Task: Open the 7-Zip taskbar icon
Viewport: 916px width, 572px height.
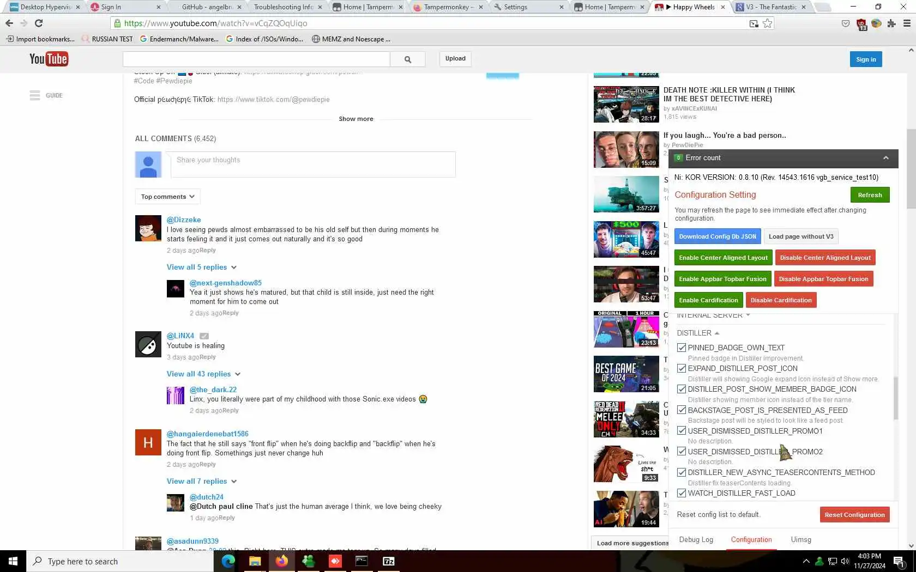Action: pyautogui.click(x=388, y=561)
